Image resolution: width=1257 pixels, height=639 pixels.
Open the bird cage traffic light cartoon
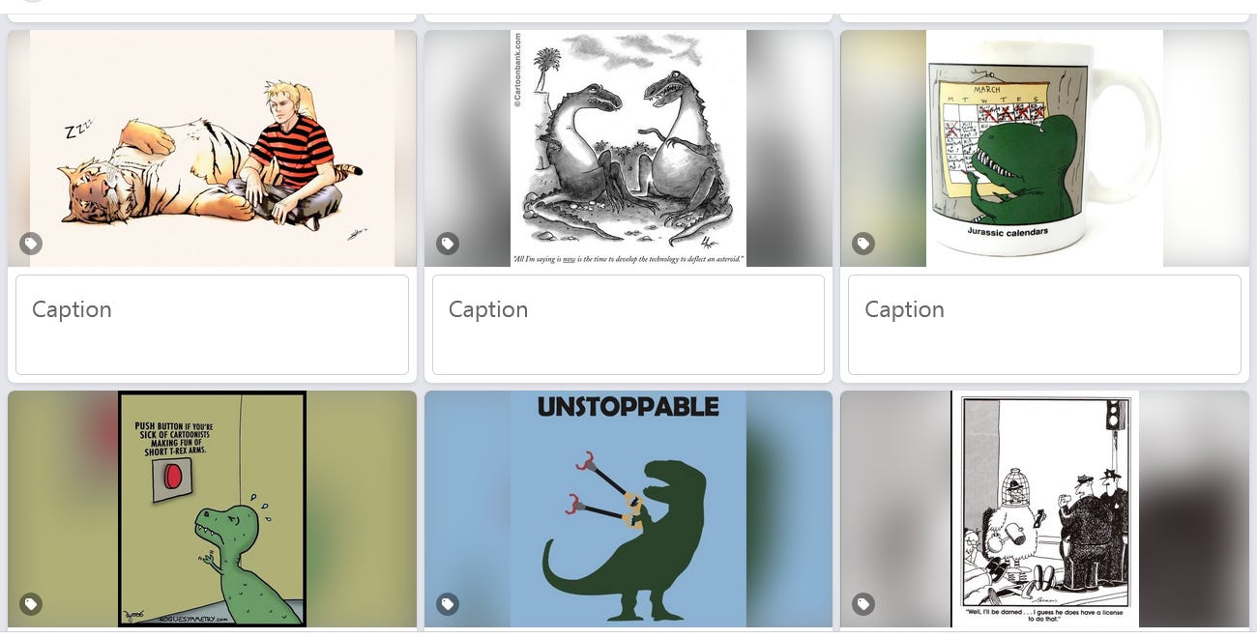click(1044, 509)
